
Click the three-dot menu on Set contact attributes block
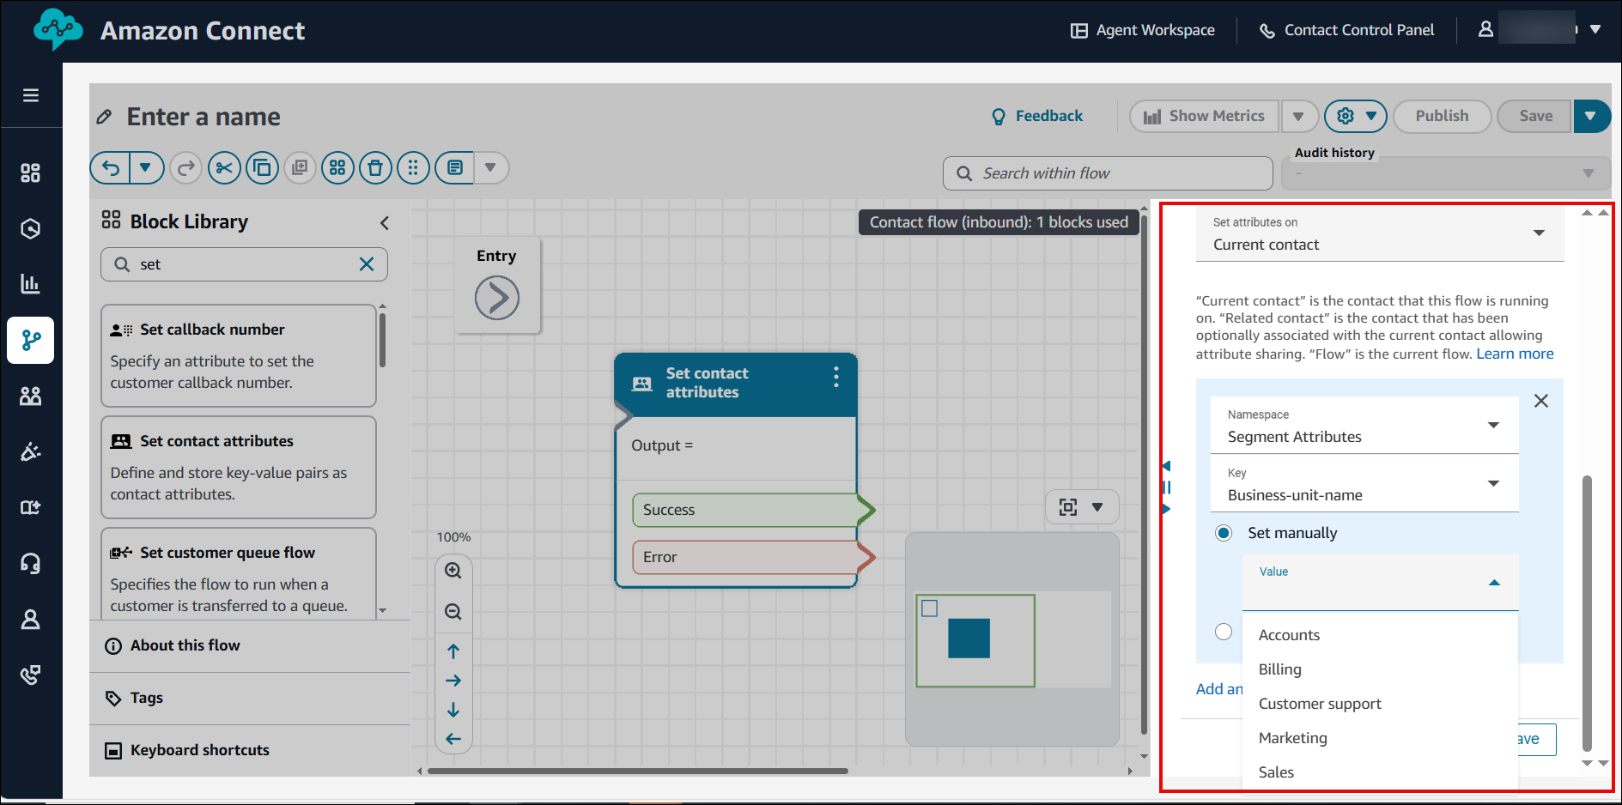coord(835,378)
